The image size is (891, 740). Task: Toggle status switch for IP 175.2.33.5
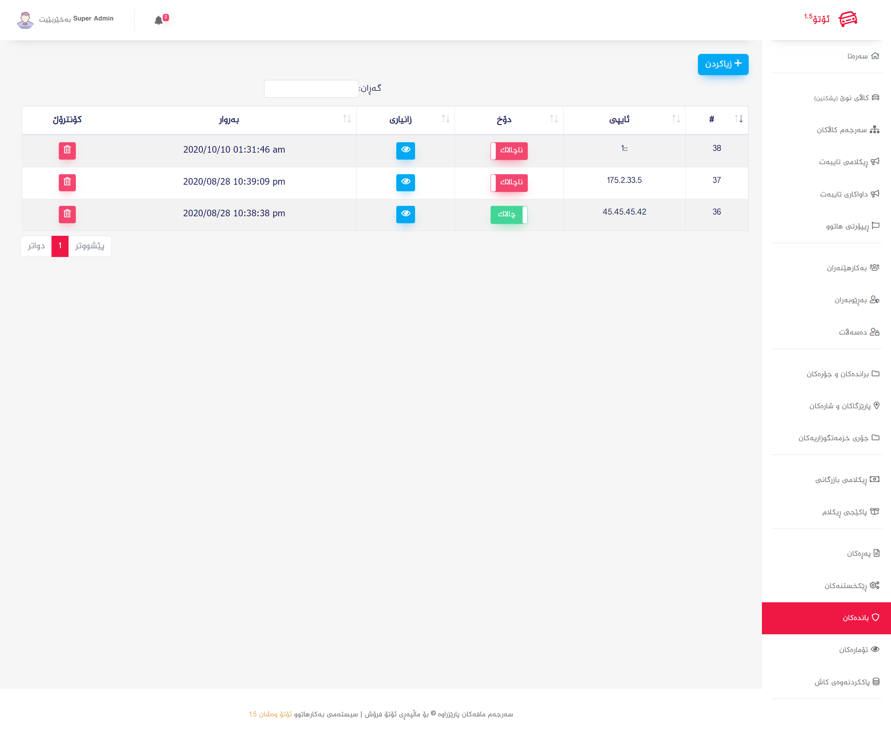509,182
